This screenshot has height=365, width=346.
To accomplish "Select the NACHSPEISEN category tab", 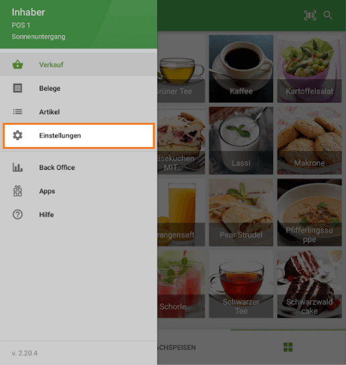I will click(177, 348).
